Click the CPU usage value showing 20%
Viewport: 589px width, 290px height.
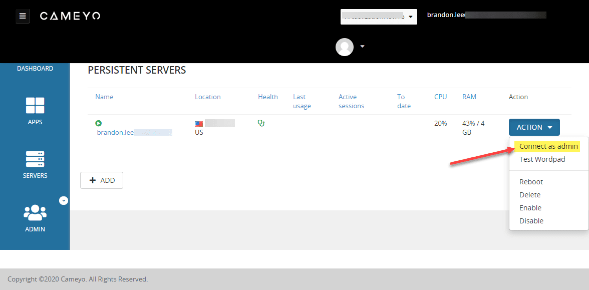click(441, 123)
